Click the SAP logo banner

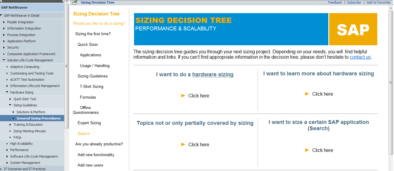[x=353, y=29]
